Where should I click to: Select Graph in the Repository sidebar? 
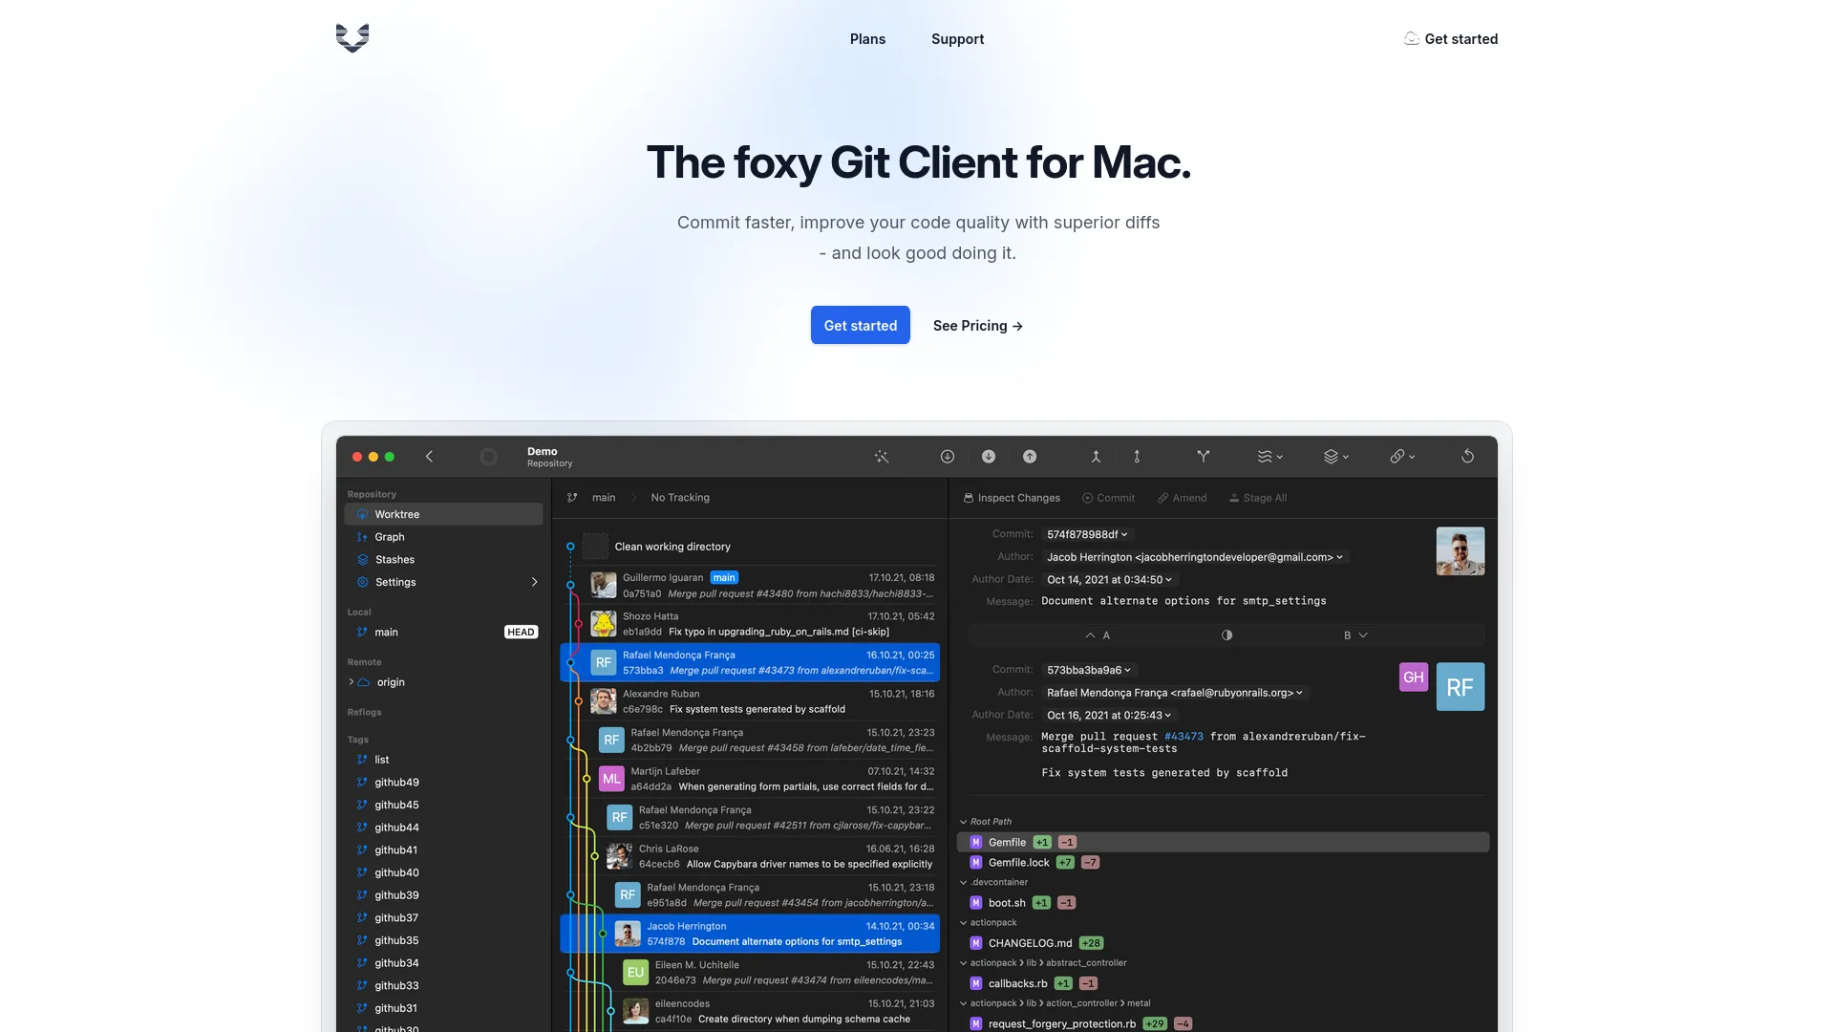tap(443, 537)
